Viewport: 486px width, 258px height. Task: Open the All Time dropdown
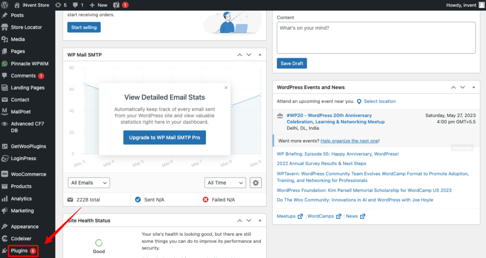pyautogui.click(x=225, y=183)
